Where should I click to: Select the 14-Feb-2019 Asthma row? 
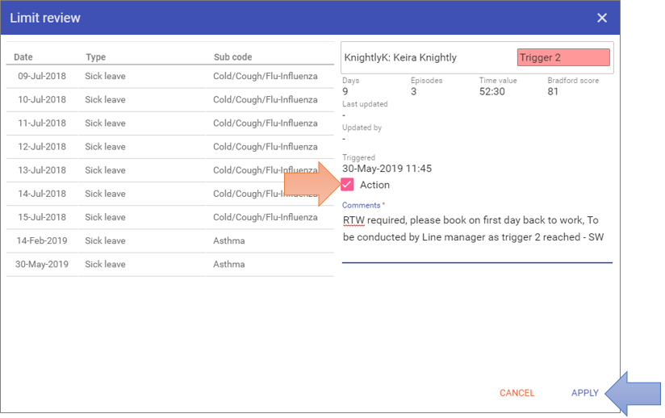coord(169,240)
